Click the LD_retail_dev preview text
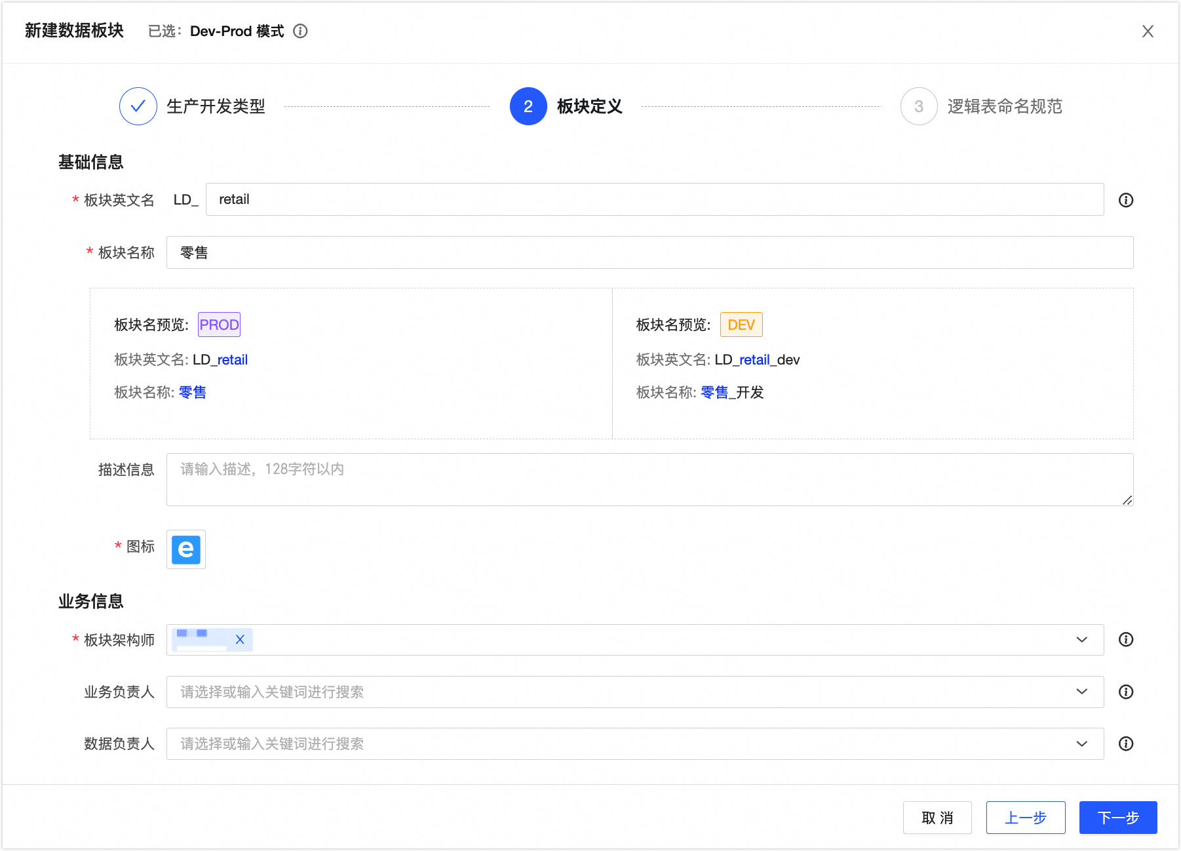1181x851 pixels. point(757,359)
